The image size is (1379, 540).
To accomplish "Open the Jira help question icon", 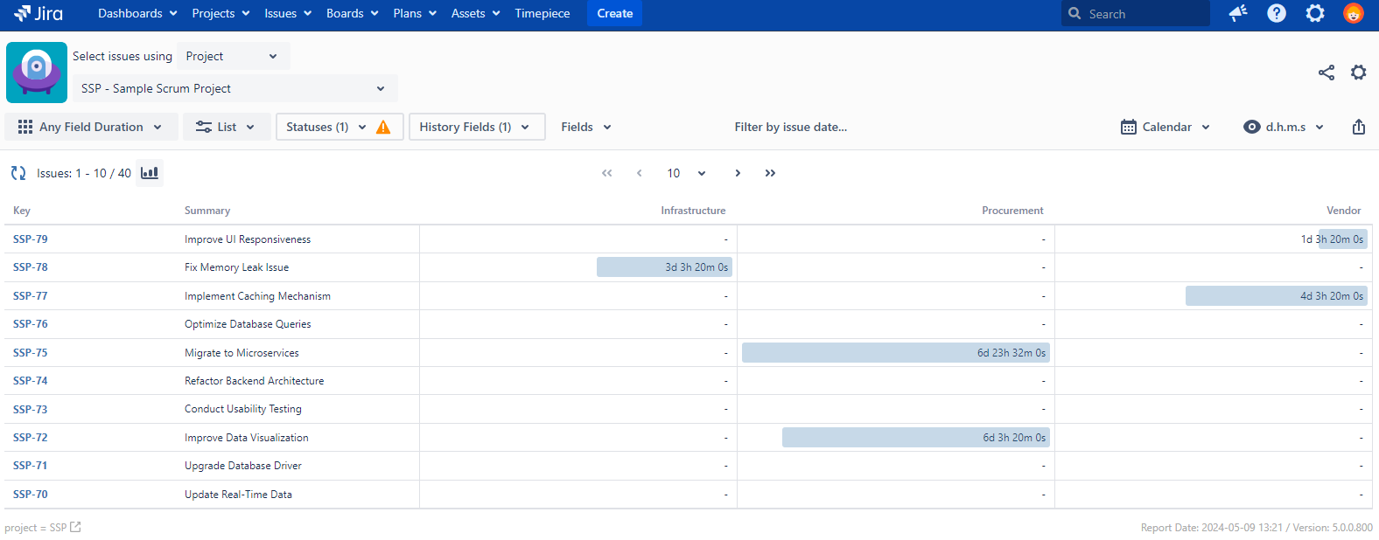I will tap(1277, 13).
